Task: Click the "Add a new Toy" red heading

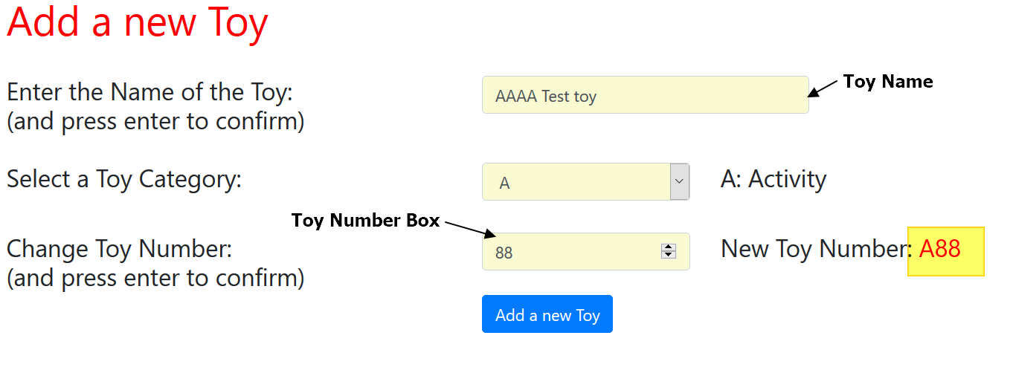Action: click(x=138, y=23)
